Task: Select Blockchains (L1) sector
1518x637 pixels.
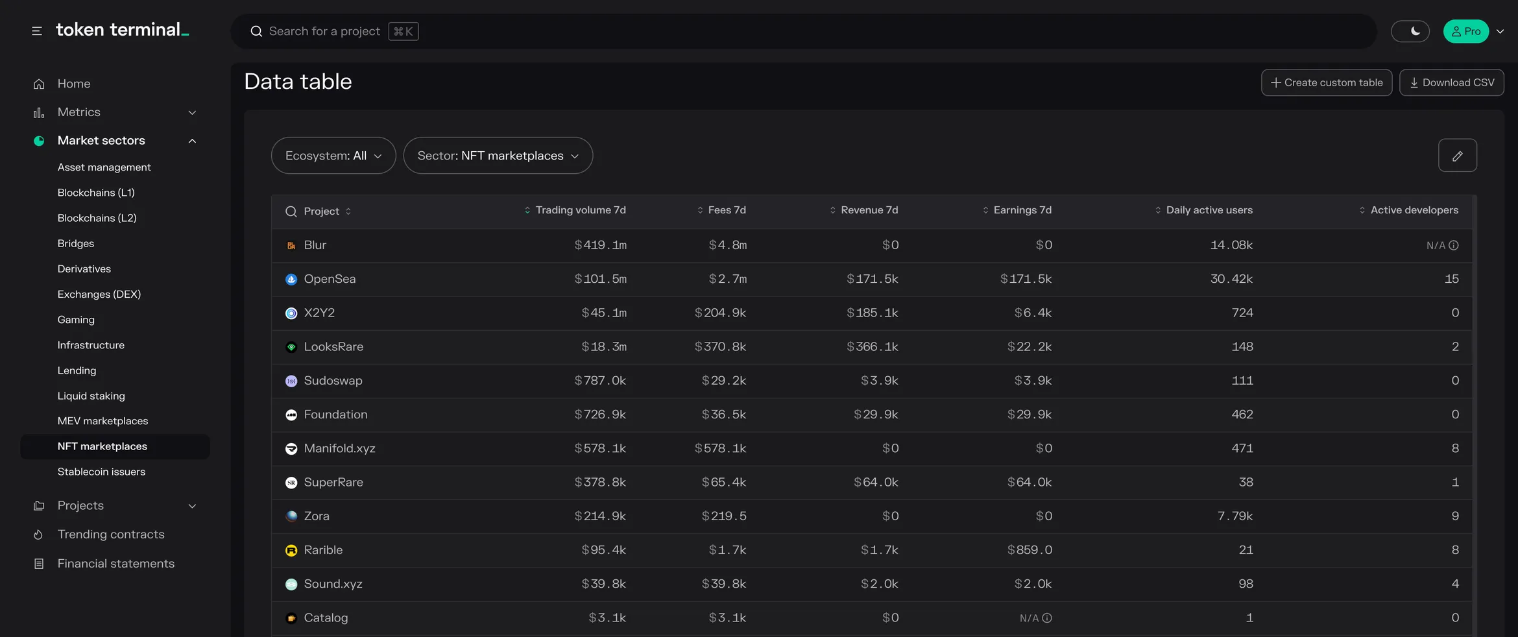Action: (x=96, y=193)
